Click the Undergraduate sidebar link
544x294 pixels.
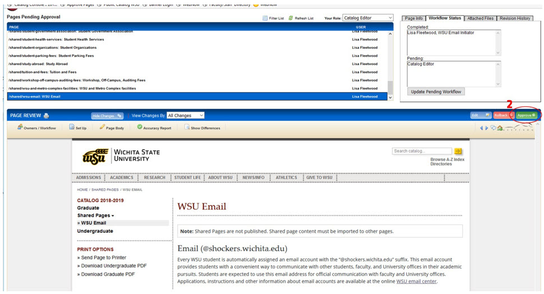95,231
